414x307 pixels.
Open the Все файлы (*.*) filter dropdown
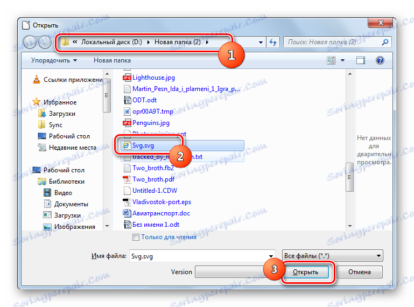pos(378,256)
